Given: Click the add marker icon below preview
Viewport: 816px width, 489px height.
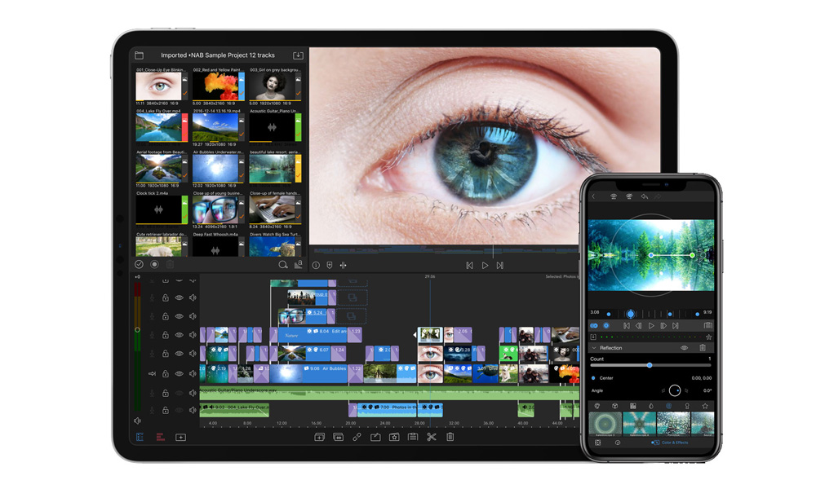Looking at the screenshot, I should (x=330, y=265).
